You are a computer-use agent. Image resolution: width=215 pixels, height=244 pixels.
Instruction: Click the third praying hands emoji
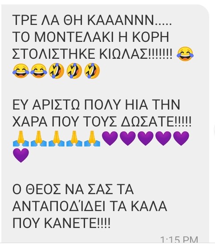[57, 138]
